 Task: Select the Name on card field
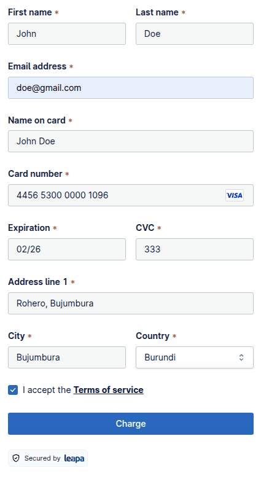tap(131, 141)
